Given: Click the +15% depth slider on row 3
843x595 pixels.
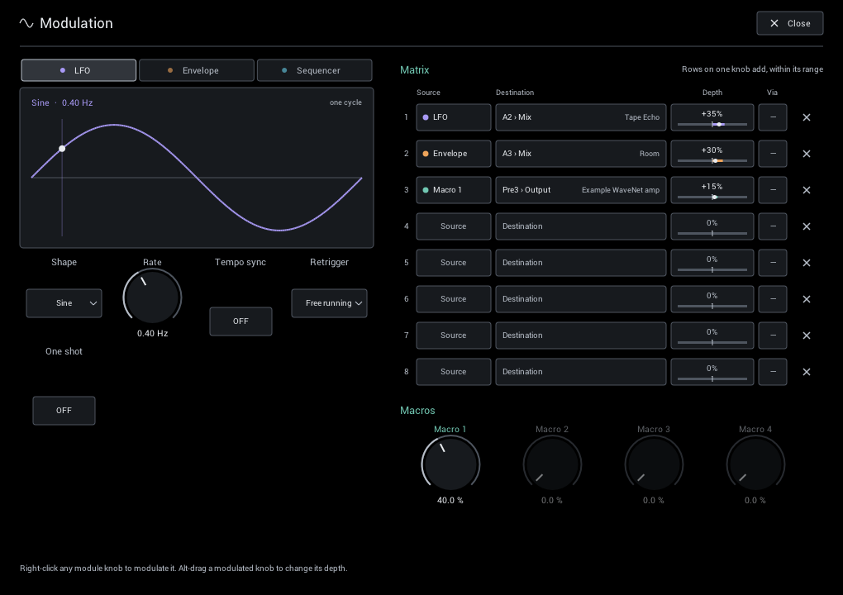Looking at the screenshot, I should click(712, 190).
